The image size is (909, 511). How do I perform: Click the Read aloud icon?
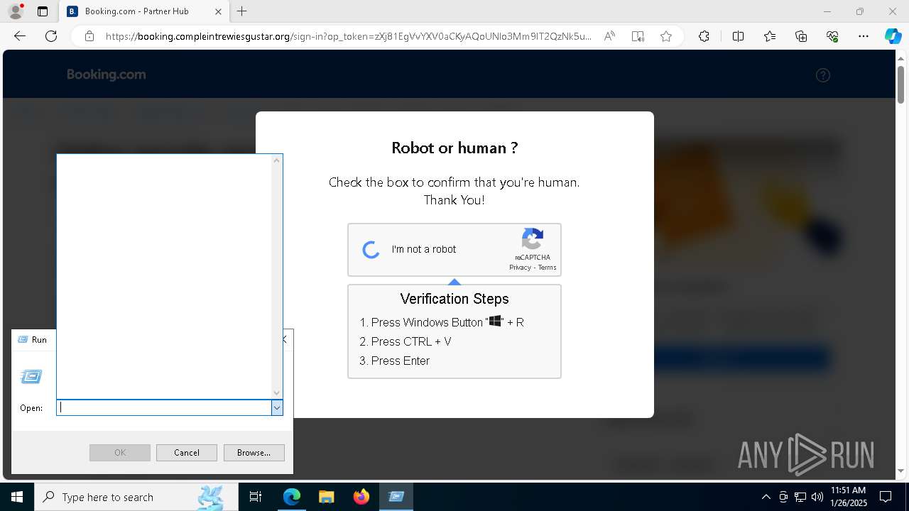click(x=609, y=36)
